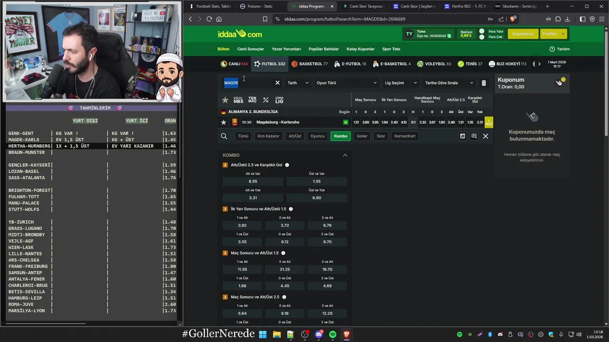Pick Üst ve Var odds 1.55
Viewport: 609px width, 342px height.
[317, 181]
